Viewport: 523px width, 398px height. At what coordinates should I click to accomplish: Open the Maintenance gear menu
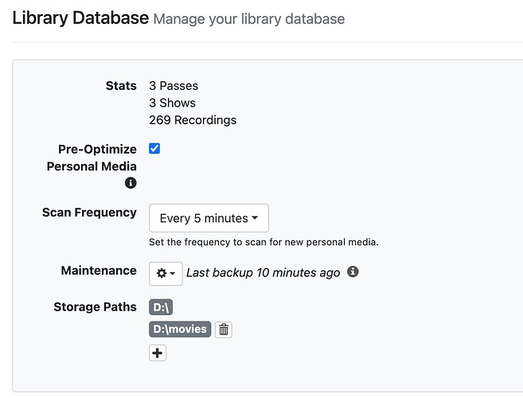coord(166,273)
